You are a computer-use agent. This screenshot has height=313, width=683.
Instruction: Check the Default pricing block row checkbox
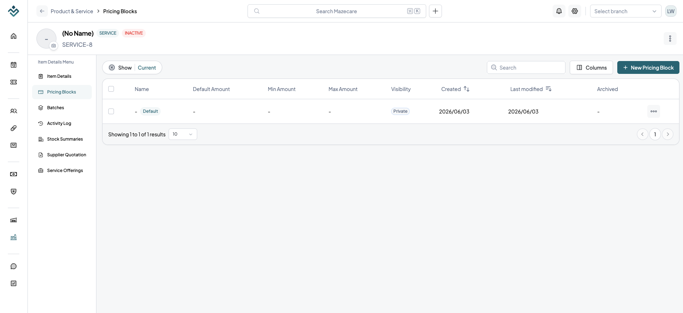pos(111,111)
